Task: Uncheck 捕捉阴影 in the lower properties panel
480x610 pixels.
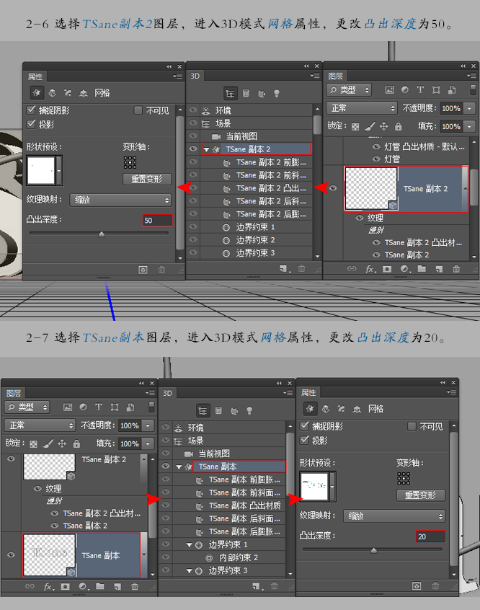Action: click(305, 426)
